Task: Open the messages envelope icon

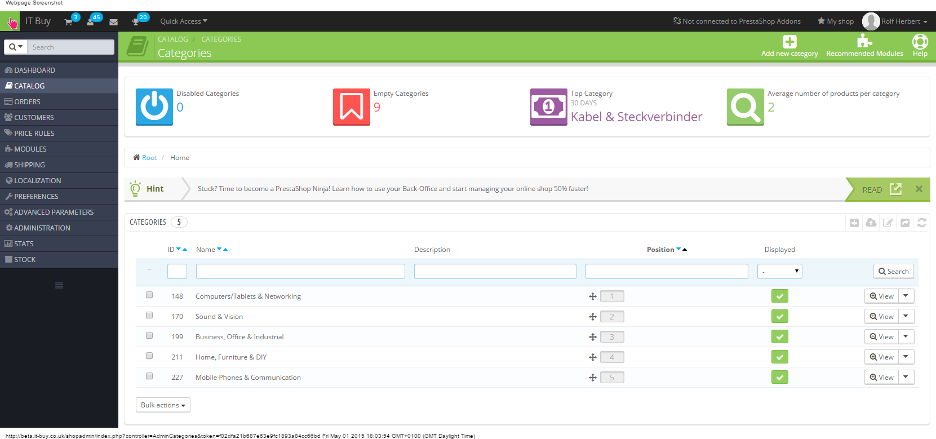Action: coord(113,22)
